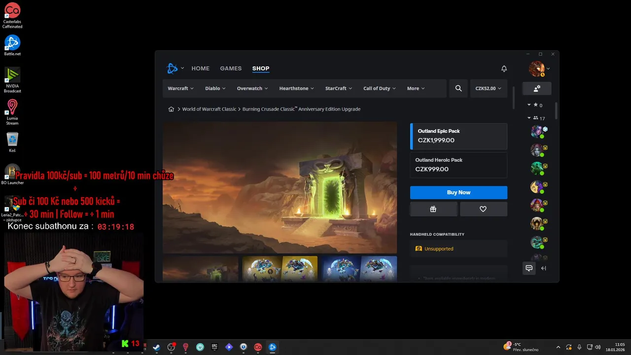Expand the Overwatch shop menu
Viewport: 631px width, 355px height.
coord(252,88)
